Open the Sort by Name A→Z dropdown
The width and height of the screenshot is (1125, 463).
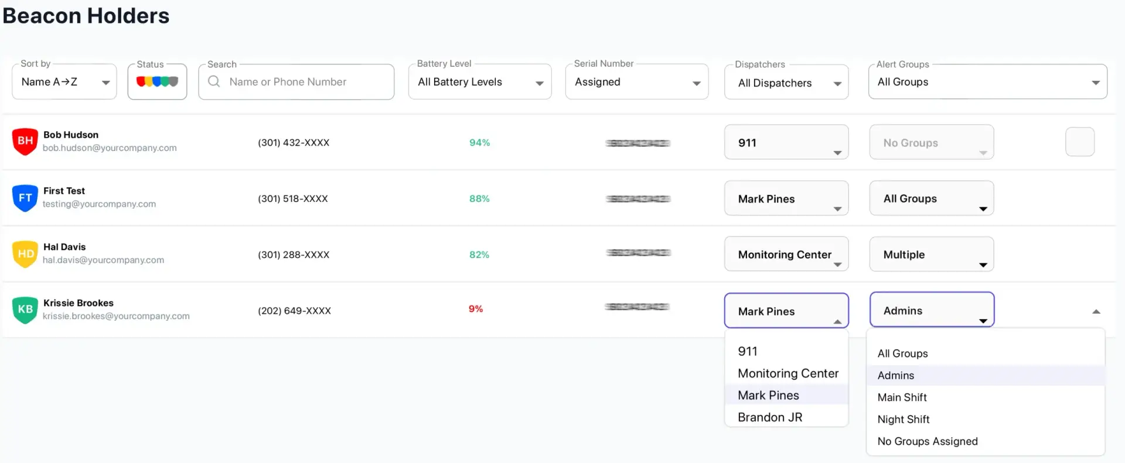pos(64,82)
